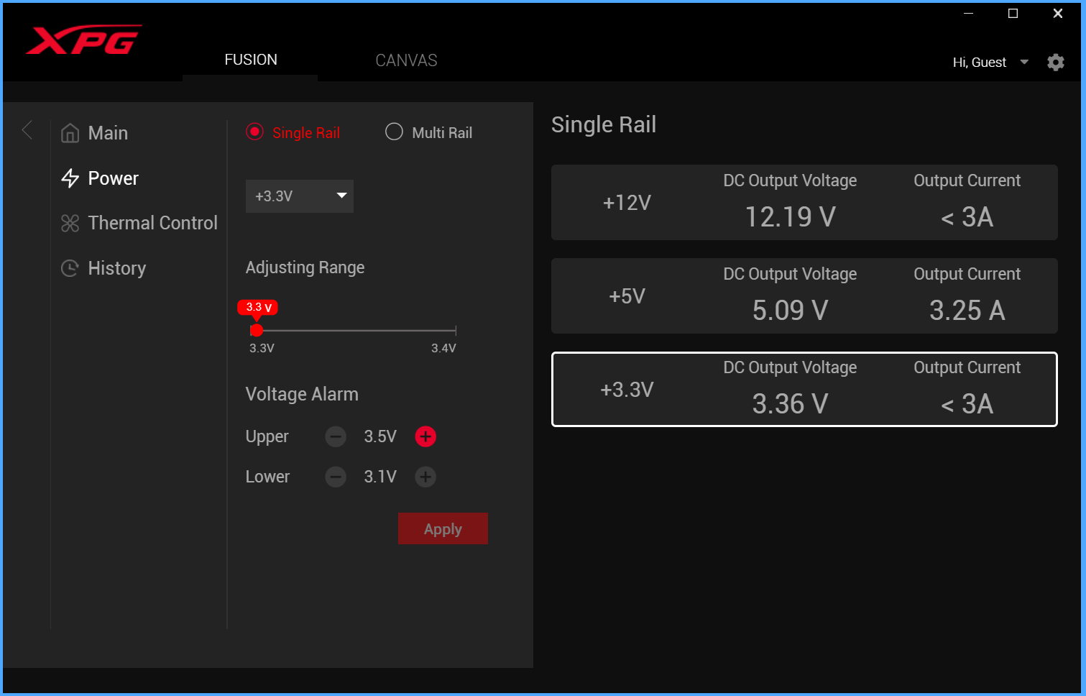Image resolution: width=1086 pixels, height=696 pixels.
Task: Click the 3.25 A output current value
Action: pos(967,311)
